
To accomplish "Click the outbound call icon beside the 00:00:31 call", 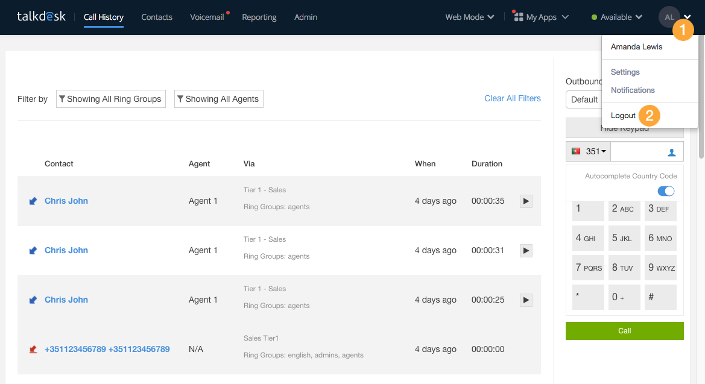I will click(x=33, y=250).
